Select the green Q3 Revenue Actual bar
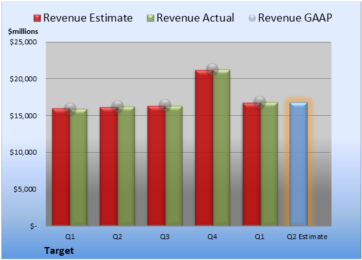This screenshot has width=362, height=260. click(x=174, y=166)
